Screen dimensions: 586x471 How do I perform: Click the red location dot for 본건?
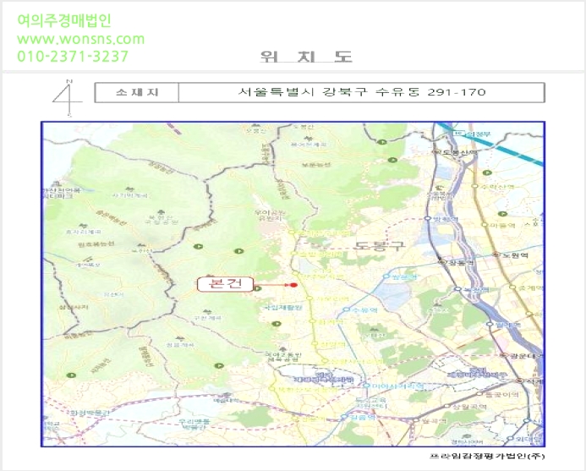click(x=293, y=285)
